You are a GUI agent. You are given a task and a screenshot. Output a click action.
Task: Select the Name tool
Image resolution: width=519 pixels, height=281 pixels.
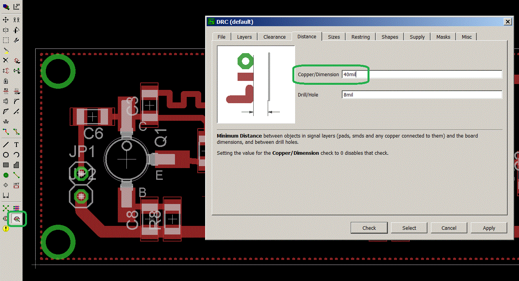tap(6, 91)
